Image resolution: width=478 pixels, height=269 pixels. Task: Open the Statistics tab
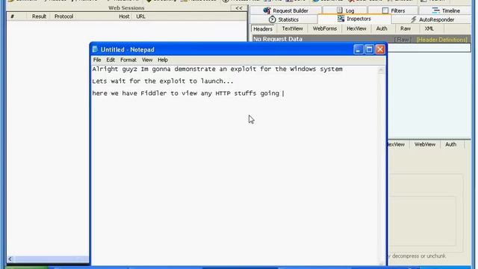pyautogui.click(x=284, y=19)
